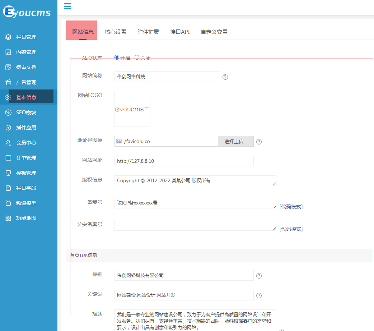
Task: Click the 基本信息 gear icon
Action: pos(8,97)
